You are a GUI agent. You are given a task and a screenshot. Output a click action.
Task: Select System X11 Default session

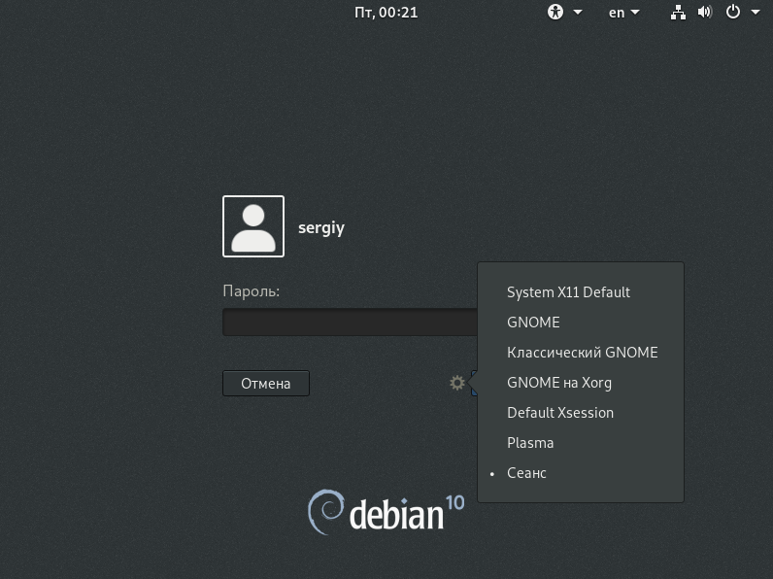point(581,292)
